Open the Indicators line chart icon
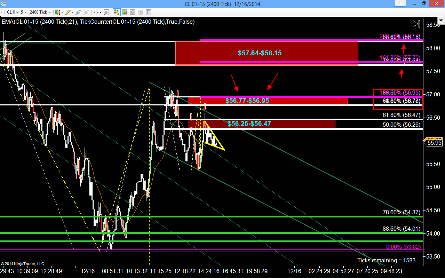Screen dimensions: 445x278 tap(133, 12)
